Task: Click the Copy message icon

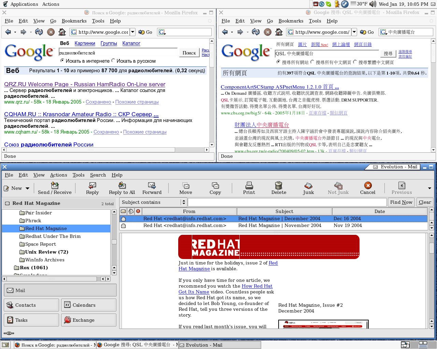Action: (x=215, y=188)
